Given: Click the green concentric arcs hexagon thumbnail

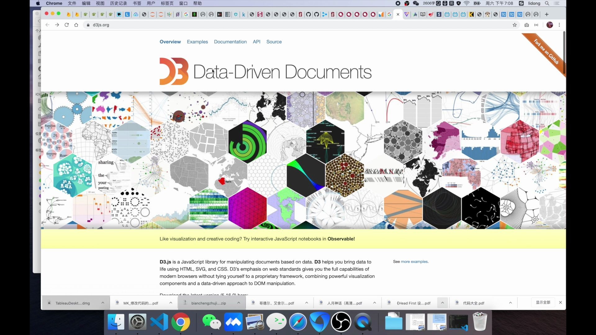Looking at the screenshot, I should (x=247, y=142).
